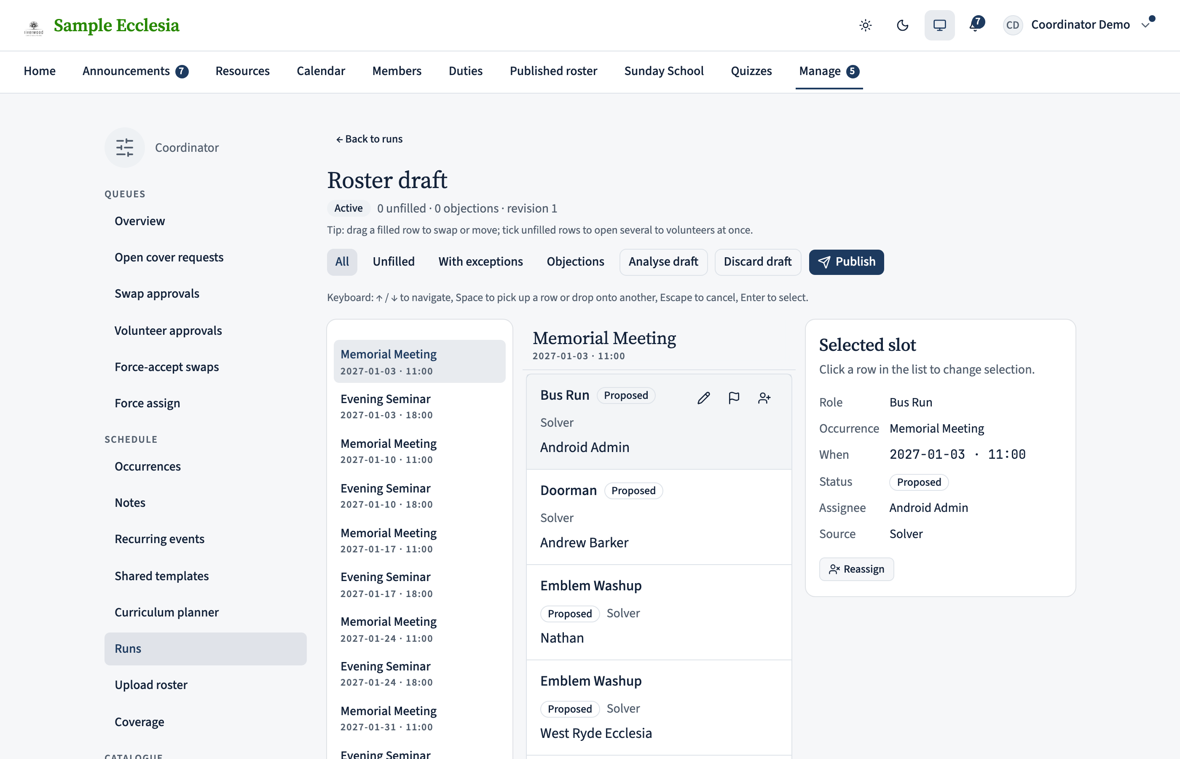This screenshot has height=759, width=1180.
Task: Switch to dark theme moon icon
Action: (x=902, y=25)
